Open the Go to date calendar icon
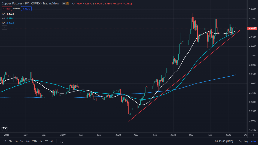The width and height of the screenshot is (258, 145). click(x=61, y=141)
